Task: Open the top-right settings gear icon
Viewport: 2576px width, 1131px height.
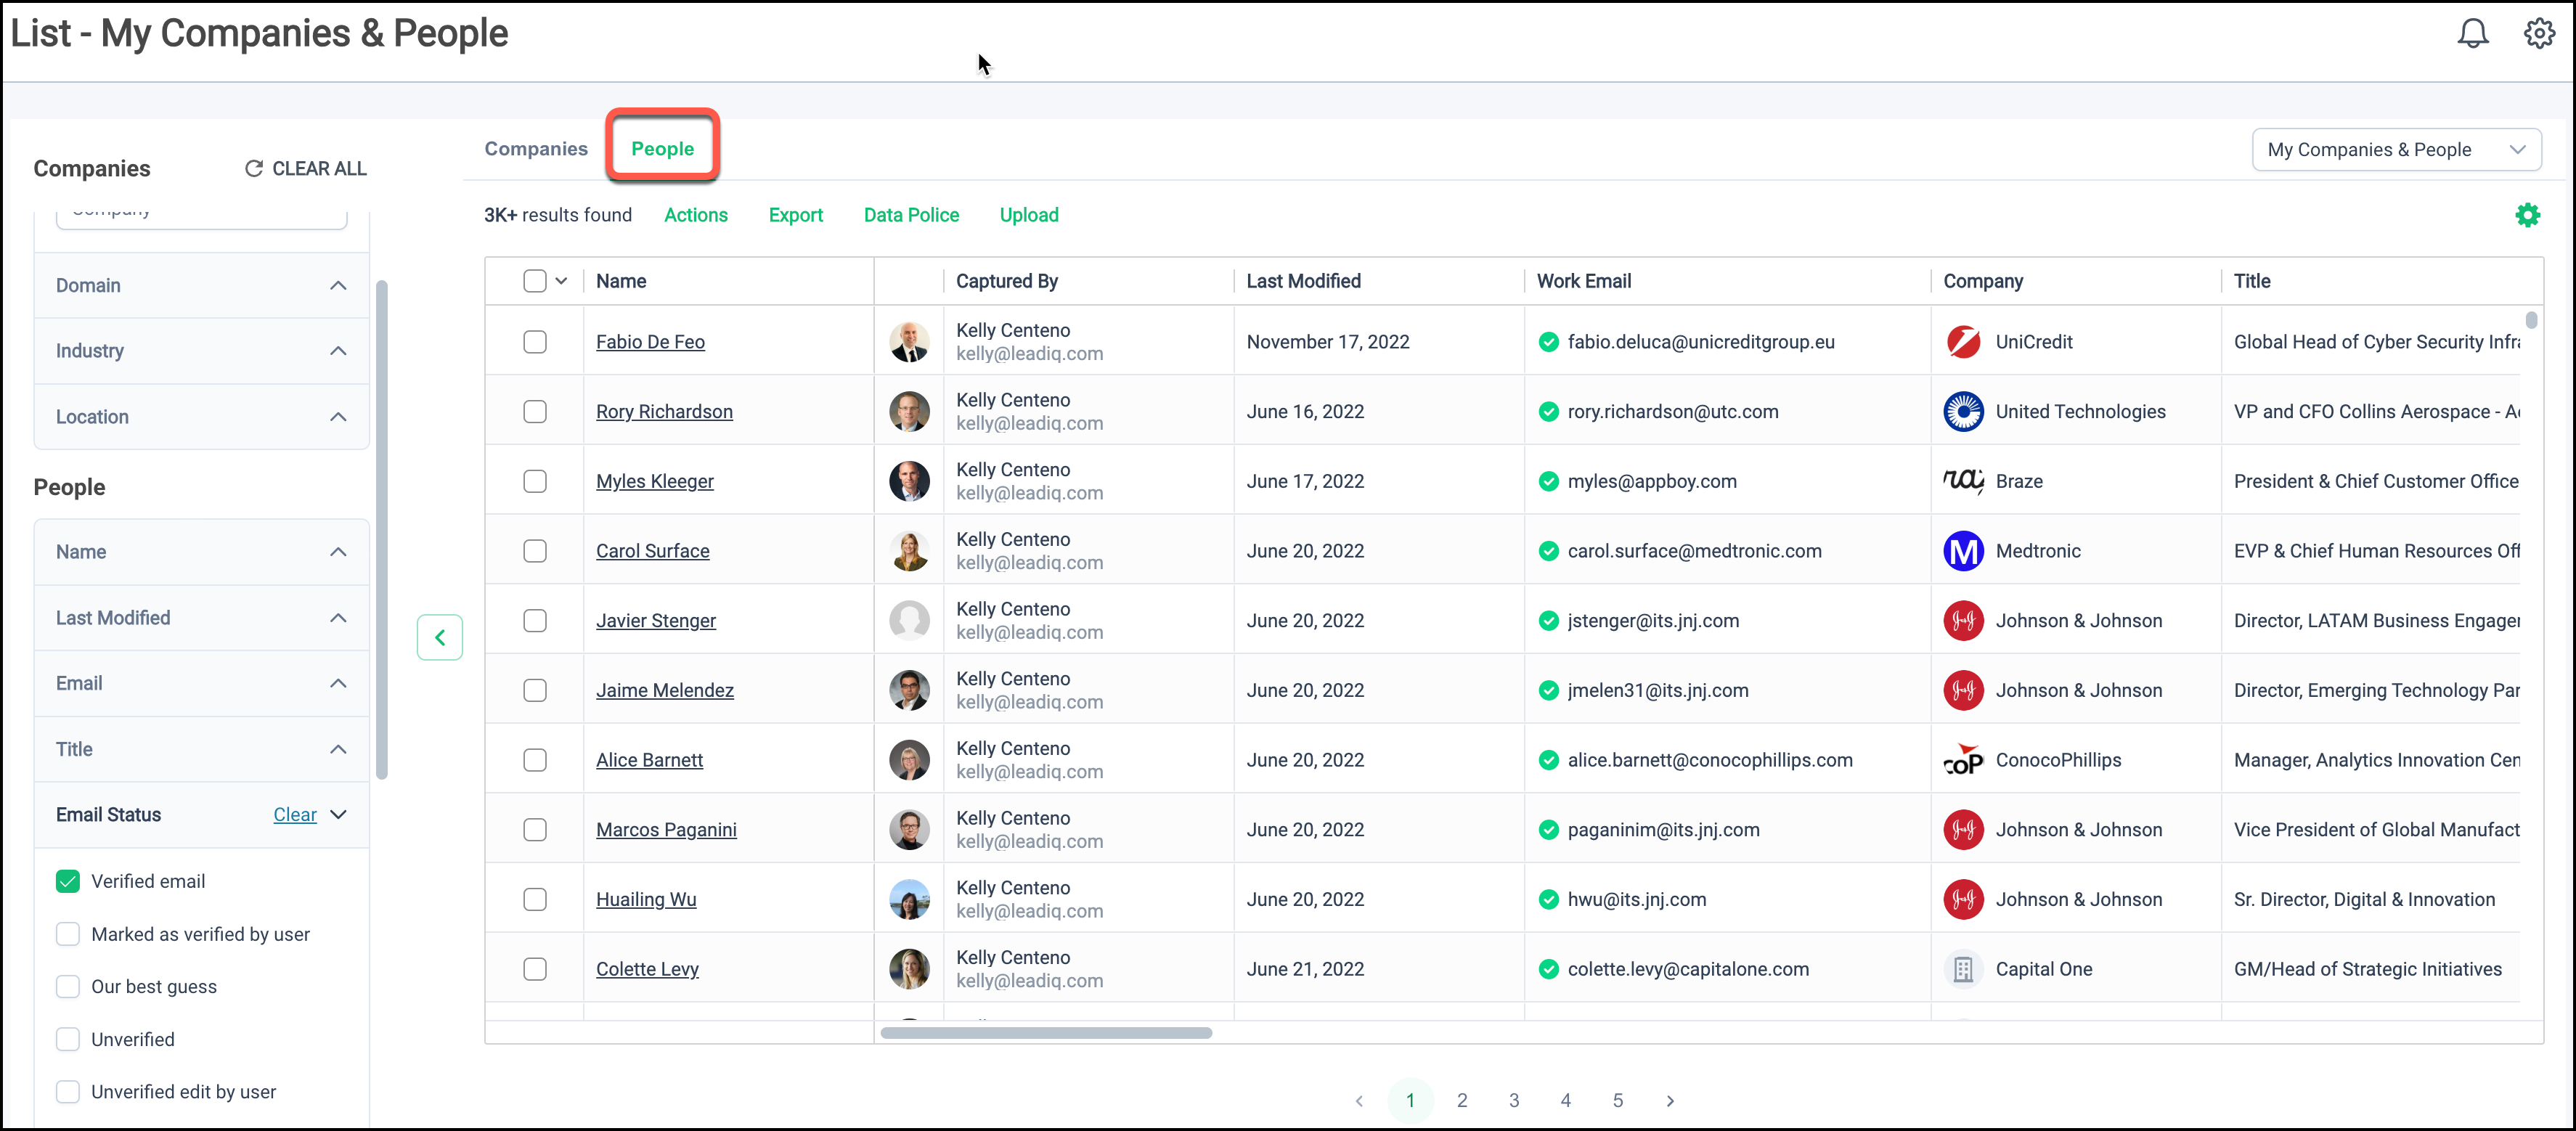Action: click(2538, 34)
